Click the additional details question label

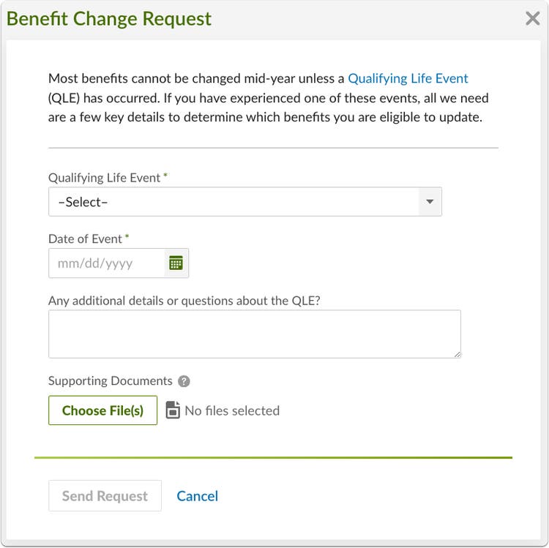(184, 301)
